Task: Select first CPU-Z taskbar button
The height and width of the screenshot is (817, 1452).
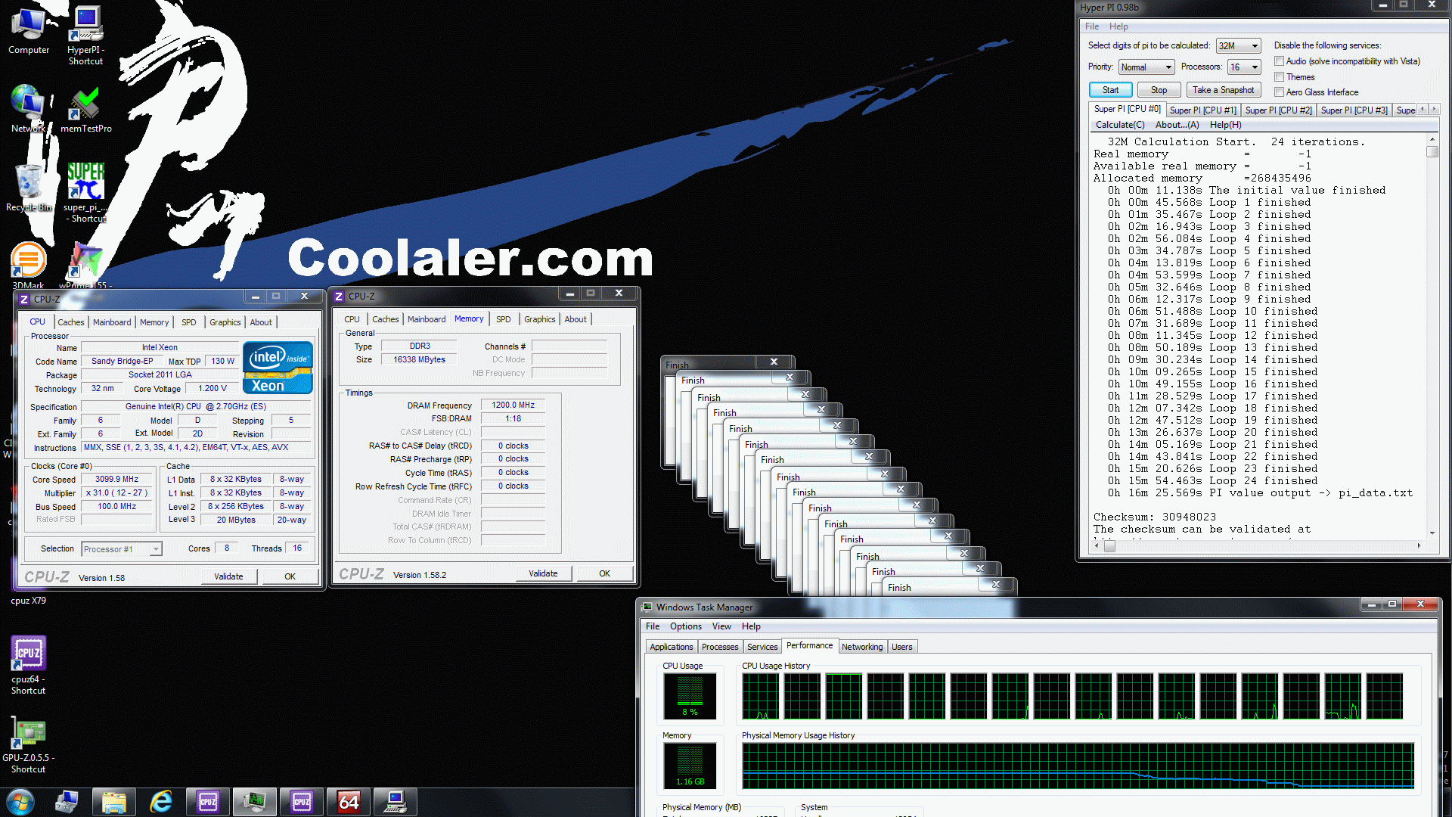Action: coord(208,802)
